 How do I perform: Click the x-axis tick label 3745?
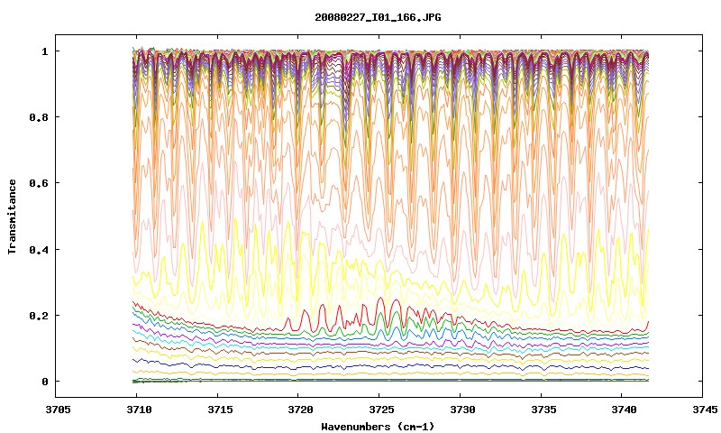pyautogui.click(x=706, y=410)
